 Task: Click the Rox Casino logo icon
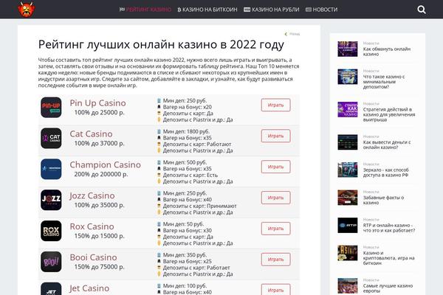tap(51, 231)
